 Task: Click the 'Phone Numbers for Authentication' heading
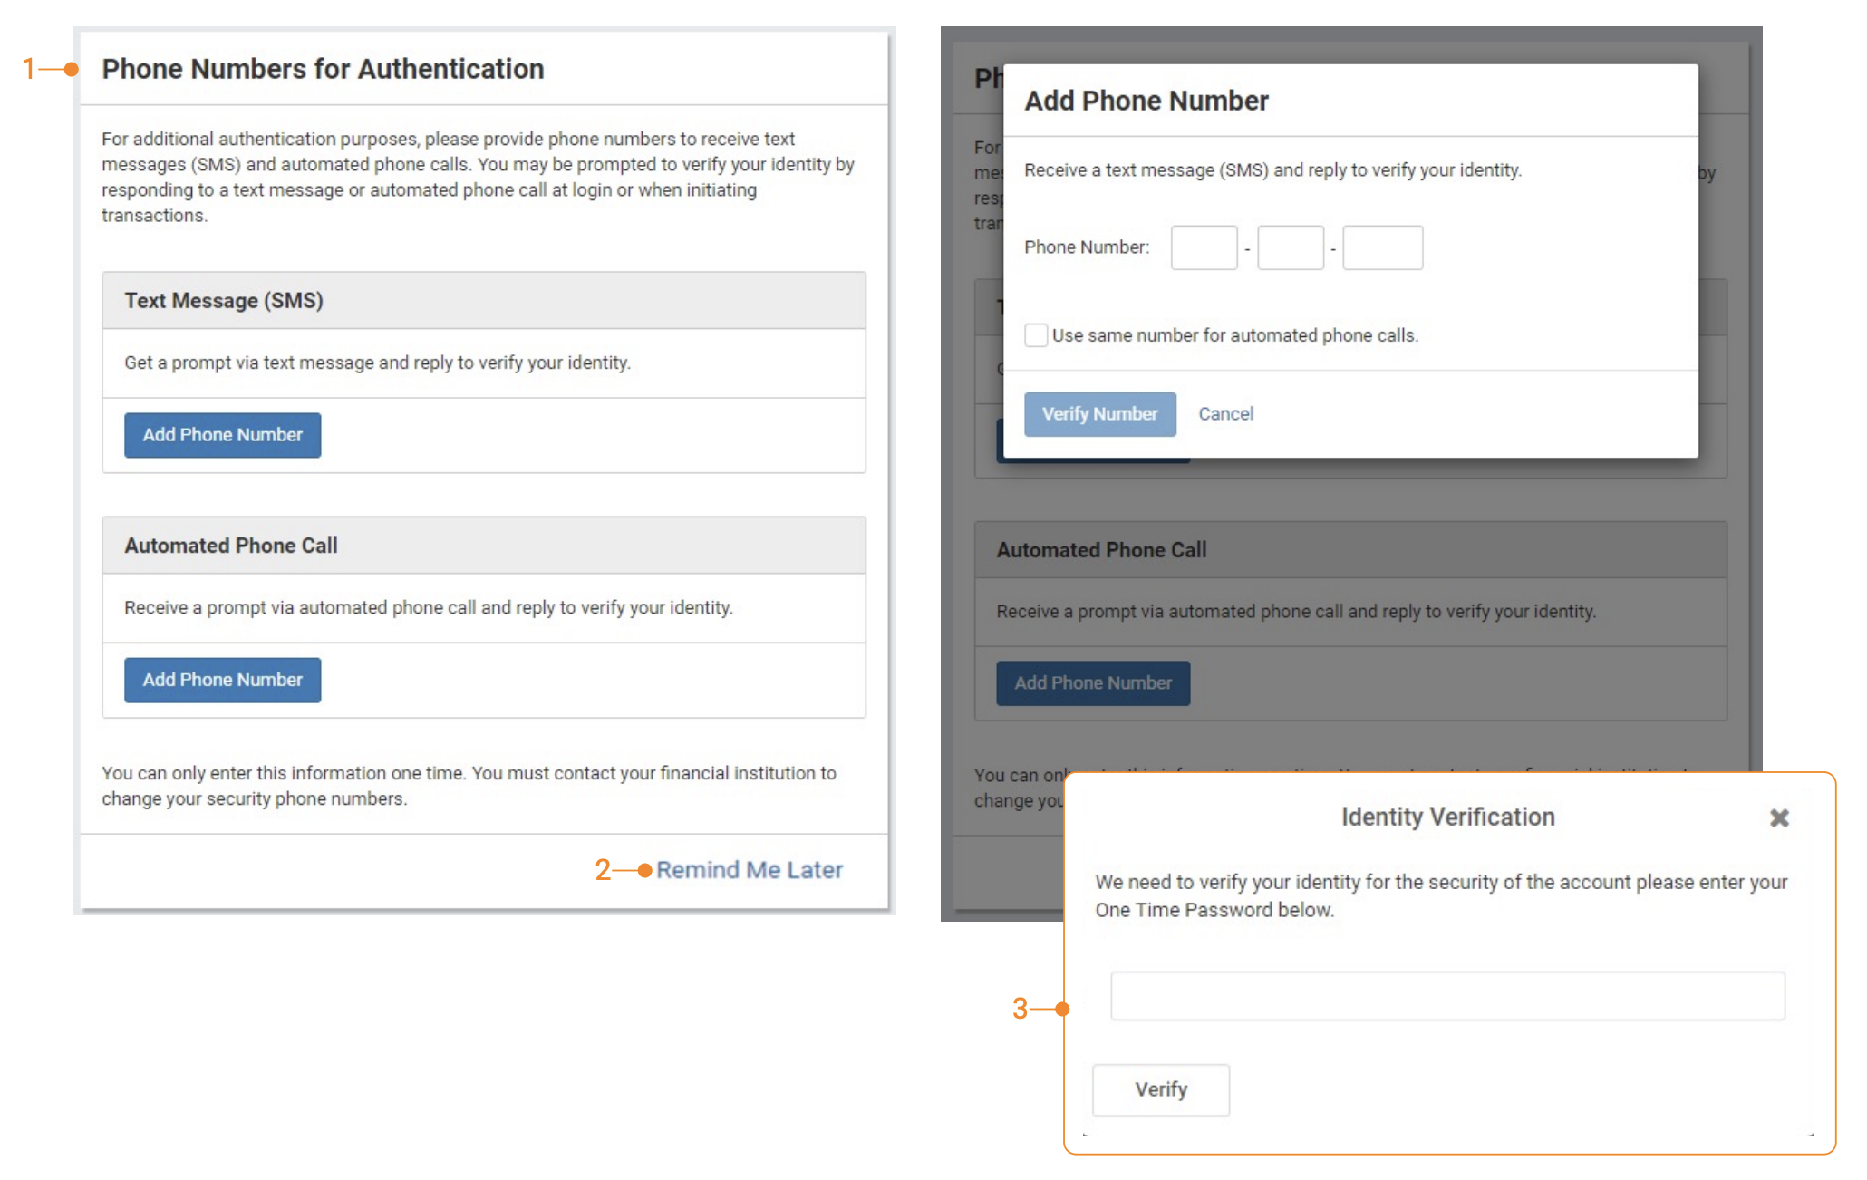[x=323, y=69]
